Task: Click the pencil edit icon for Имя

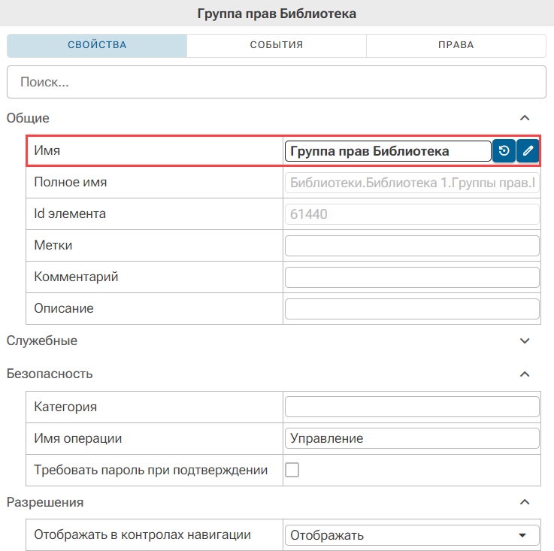Action: click(528, 151)
